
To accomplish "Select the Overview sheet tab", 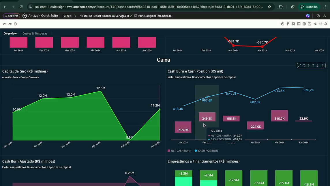I will click(10, 34).
